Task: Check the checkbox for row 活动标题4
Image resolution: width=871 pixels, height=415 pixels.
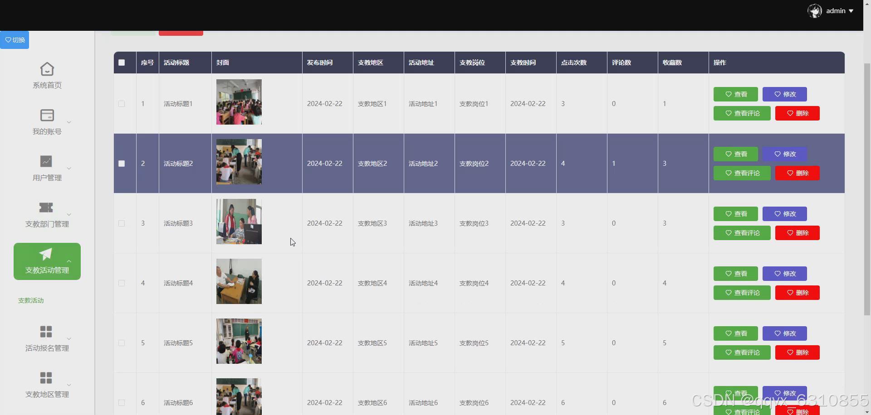Action: point(122,283)
